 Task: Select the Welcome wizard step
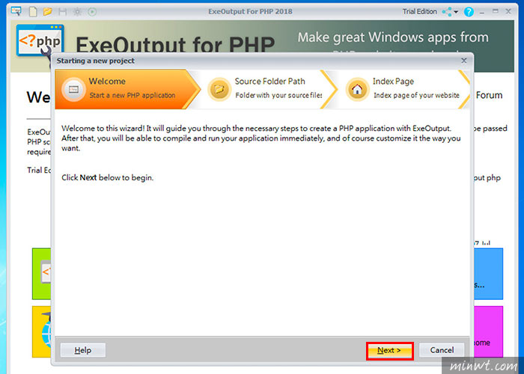click(128, 89)
